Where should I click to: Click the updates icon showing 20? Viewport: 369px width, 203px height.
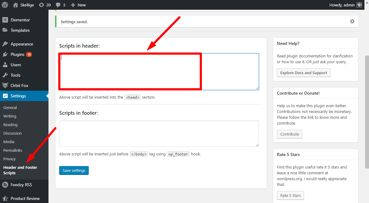(41, 5)
